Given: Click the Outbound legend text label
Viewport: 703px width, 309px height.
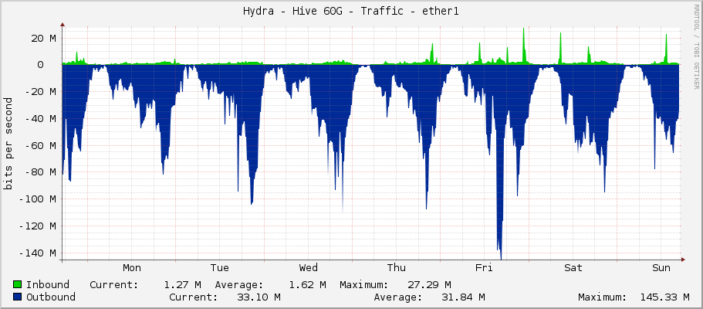Looking at the screenshot, I should (x=51, y=297).
